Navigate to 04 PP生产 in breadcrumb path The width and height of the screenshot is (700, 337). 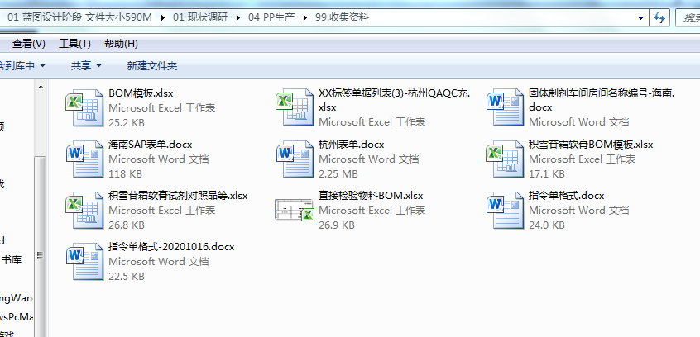(x=270, y=17)
